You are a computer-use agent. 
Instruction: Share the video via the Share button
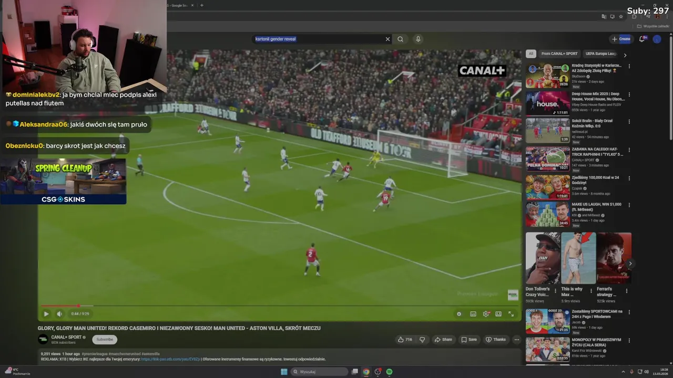(x=443, y=340)
